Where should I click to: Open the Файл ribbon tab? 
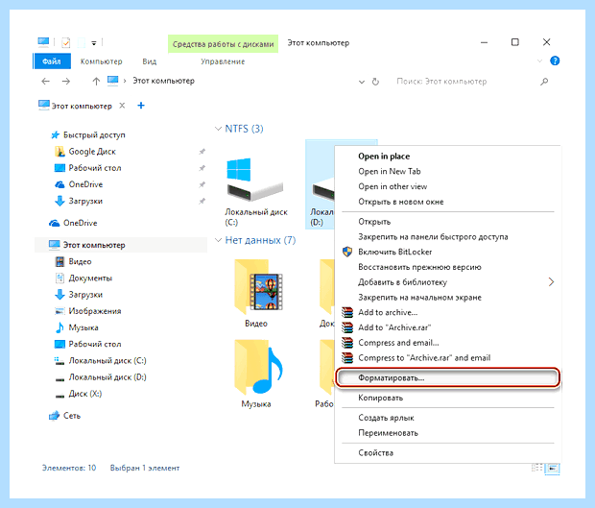point(52,61)
